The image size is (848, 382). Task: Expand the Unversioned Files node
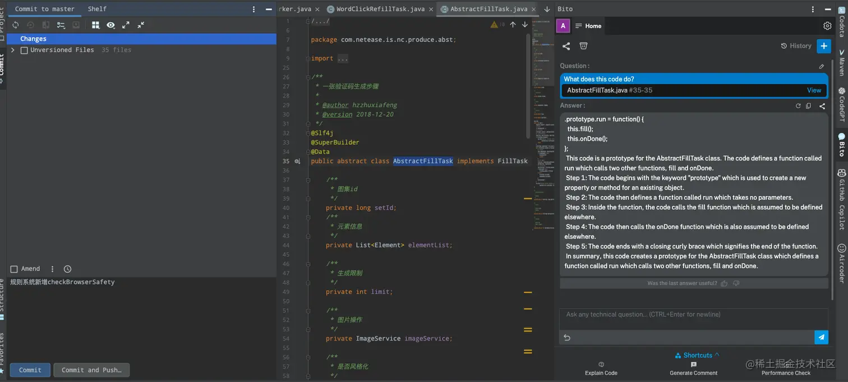[13, 50]
